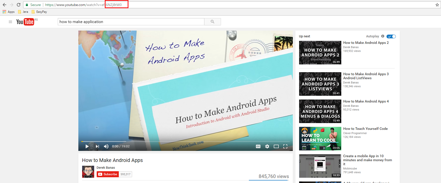The height and width of the screenshot is (183, 441).
Task: Click the search magnifier button
Action: click(212, 22)
